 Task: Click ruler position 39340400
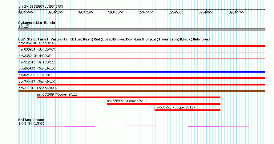pyautogui.click(x=146, y=12)
